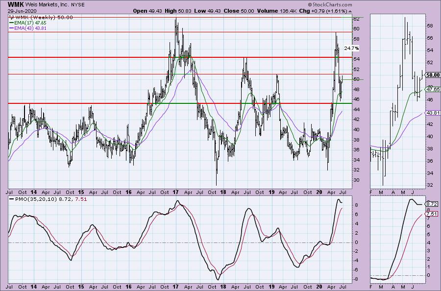This screenshot has width=441, height=291.
Task: Click the '17' year label under price panel
Action: (x=175, y=193)
